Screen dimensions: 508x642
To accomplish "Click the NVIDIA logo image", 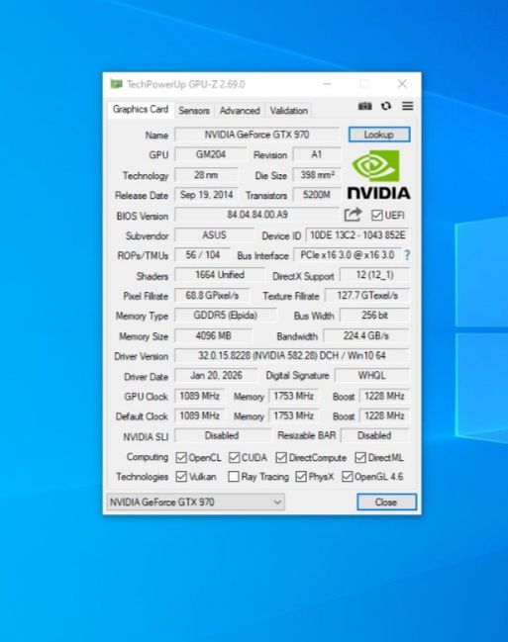I will tap(378, 175).
